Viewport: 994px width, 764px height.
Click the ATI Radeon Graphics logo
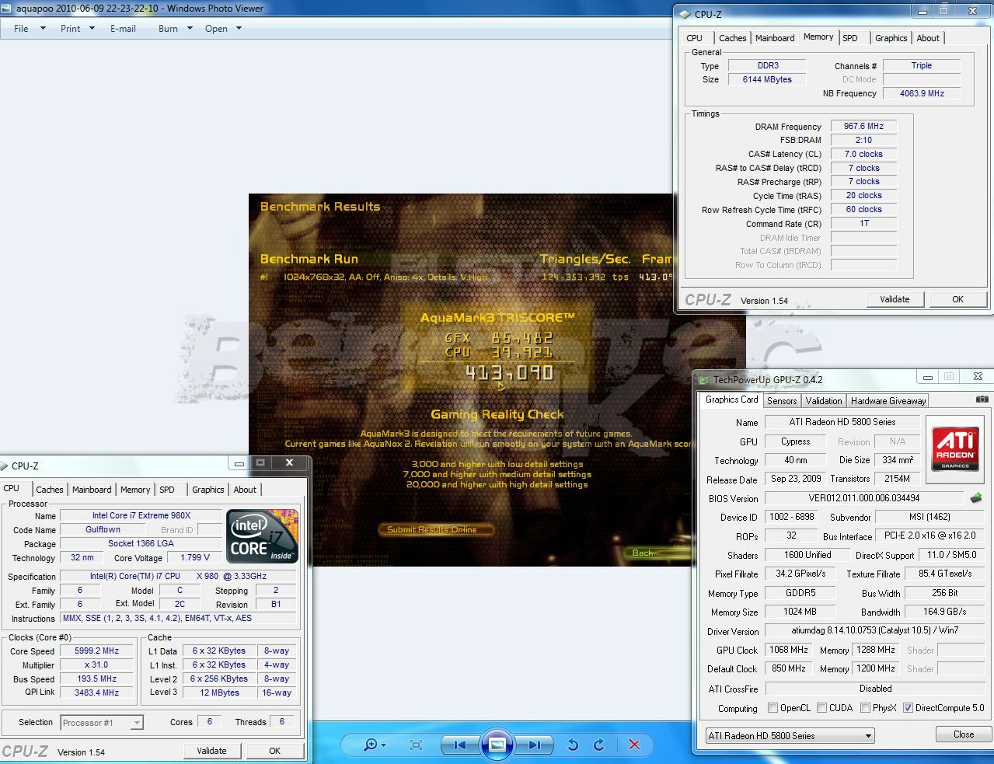point(955,448)
